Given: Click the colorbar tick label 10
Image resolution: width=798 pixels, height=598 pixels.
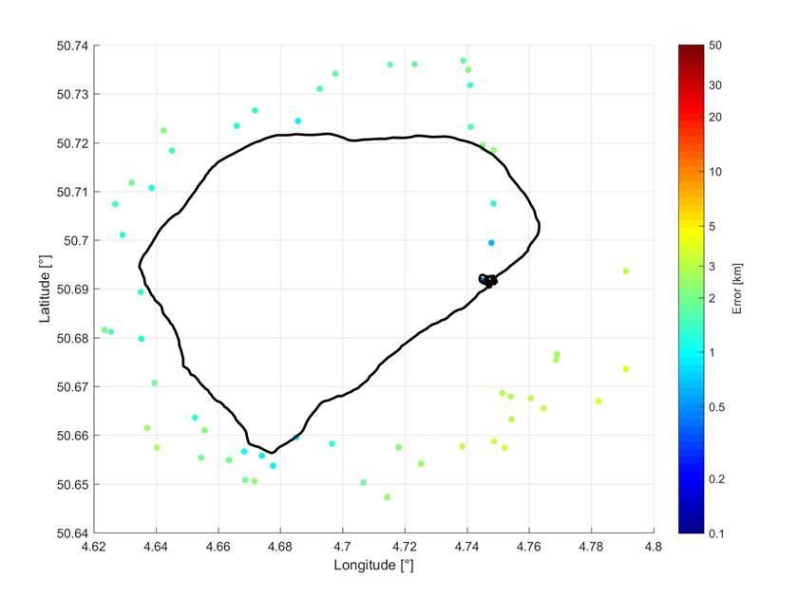Looking at the screenshot, I should tap(715, 172).
